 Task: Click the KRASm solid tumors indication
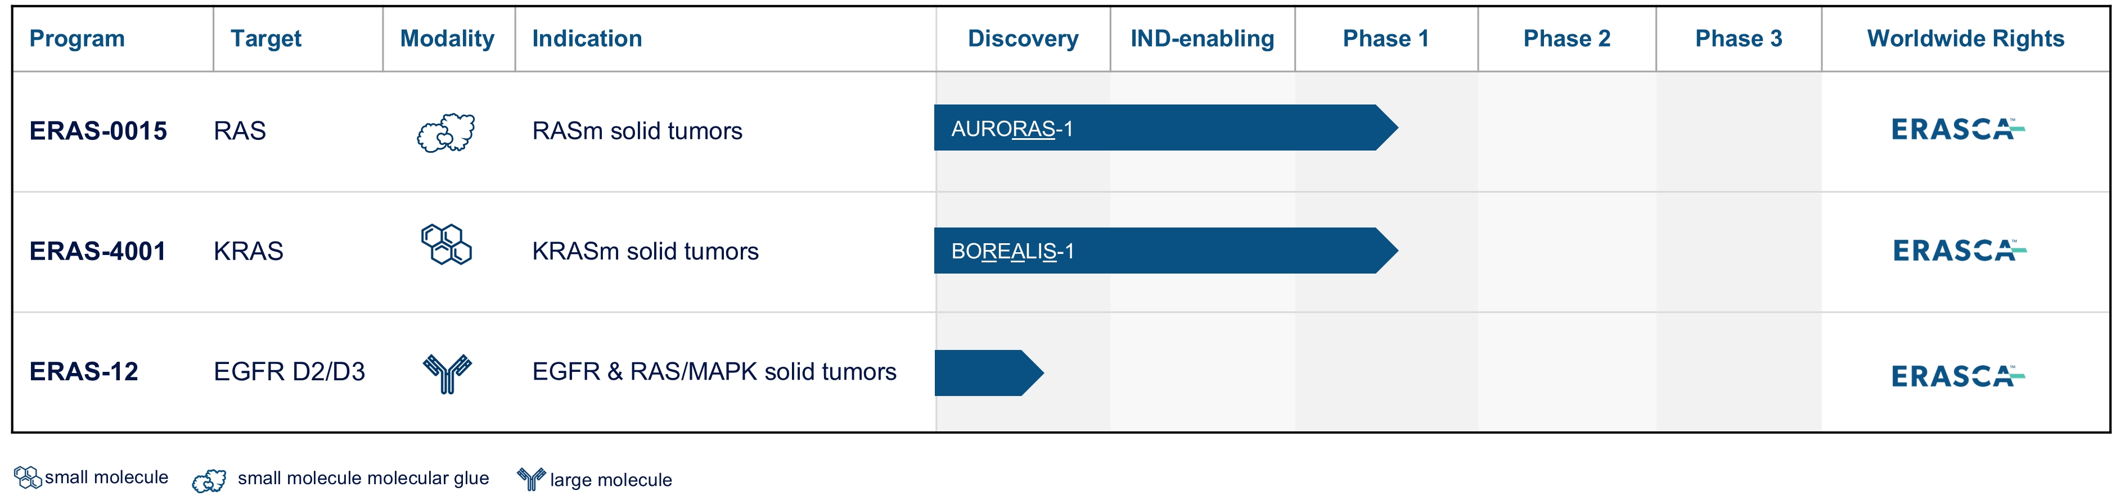[x=645, y=251]
